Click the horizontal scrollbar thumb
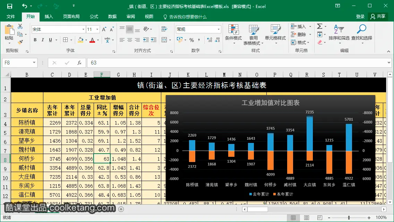This screenshot has width=394, height=222. [x=258, y=209]
